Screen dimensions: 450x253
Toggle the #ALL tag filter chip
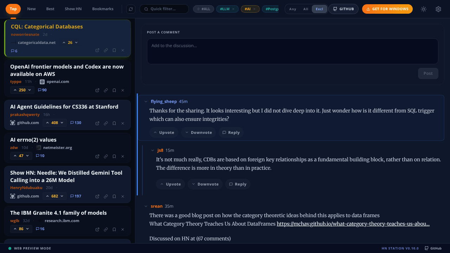[204, 9]
